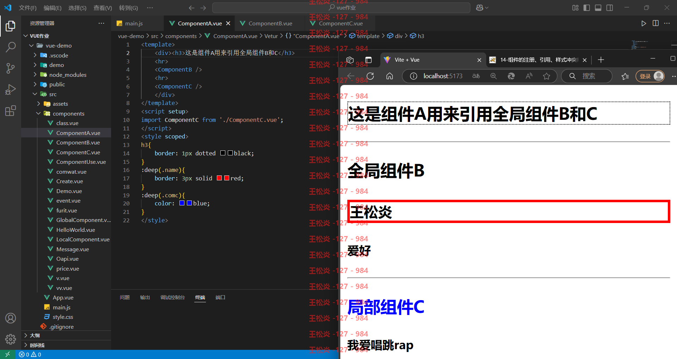The image size is (677, 359).
Task: Collapse the components folder
Action: [38, 113]
